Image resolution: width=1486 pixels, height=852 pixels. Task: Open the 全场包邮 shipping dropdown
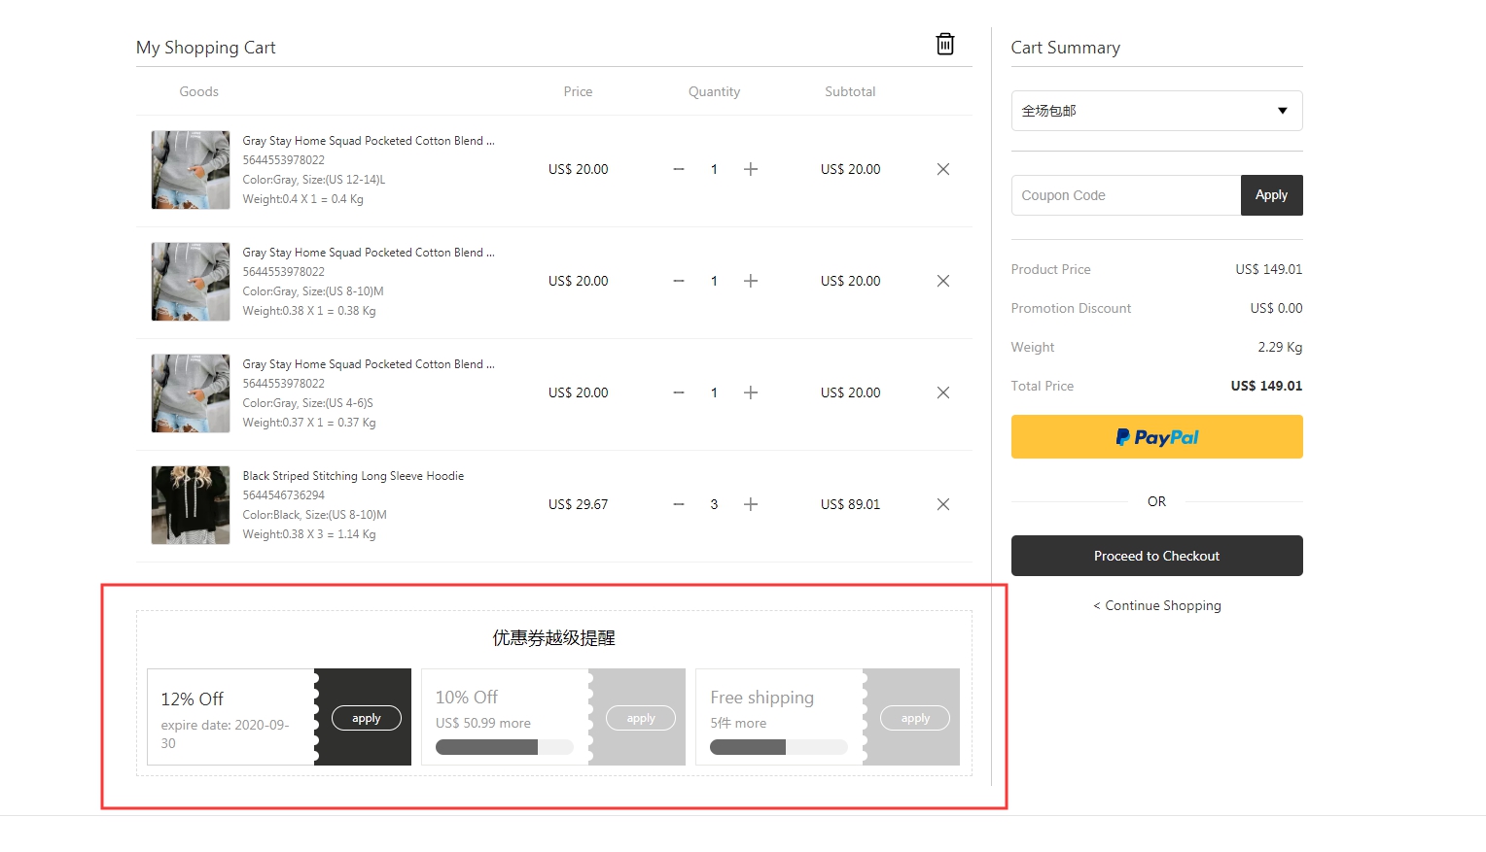pos(1156,111)
